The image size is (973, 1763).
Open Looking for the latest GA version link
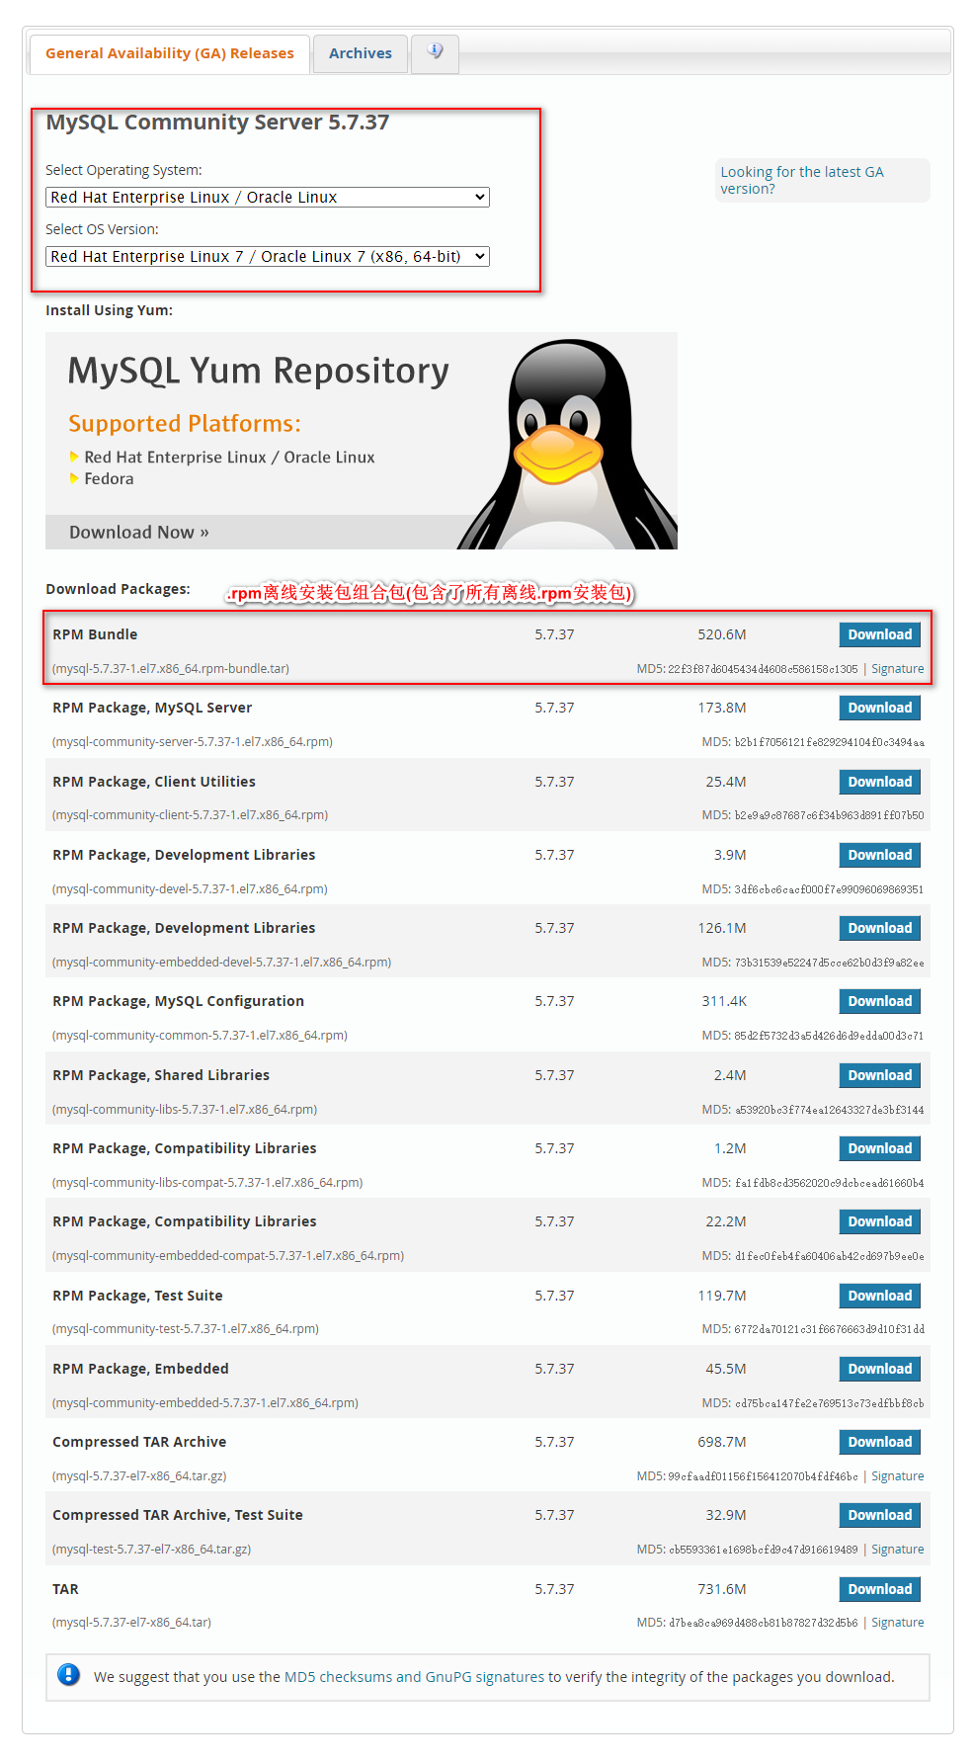click(x=801, y=180)
